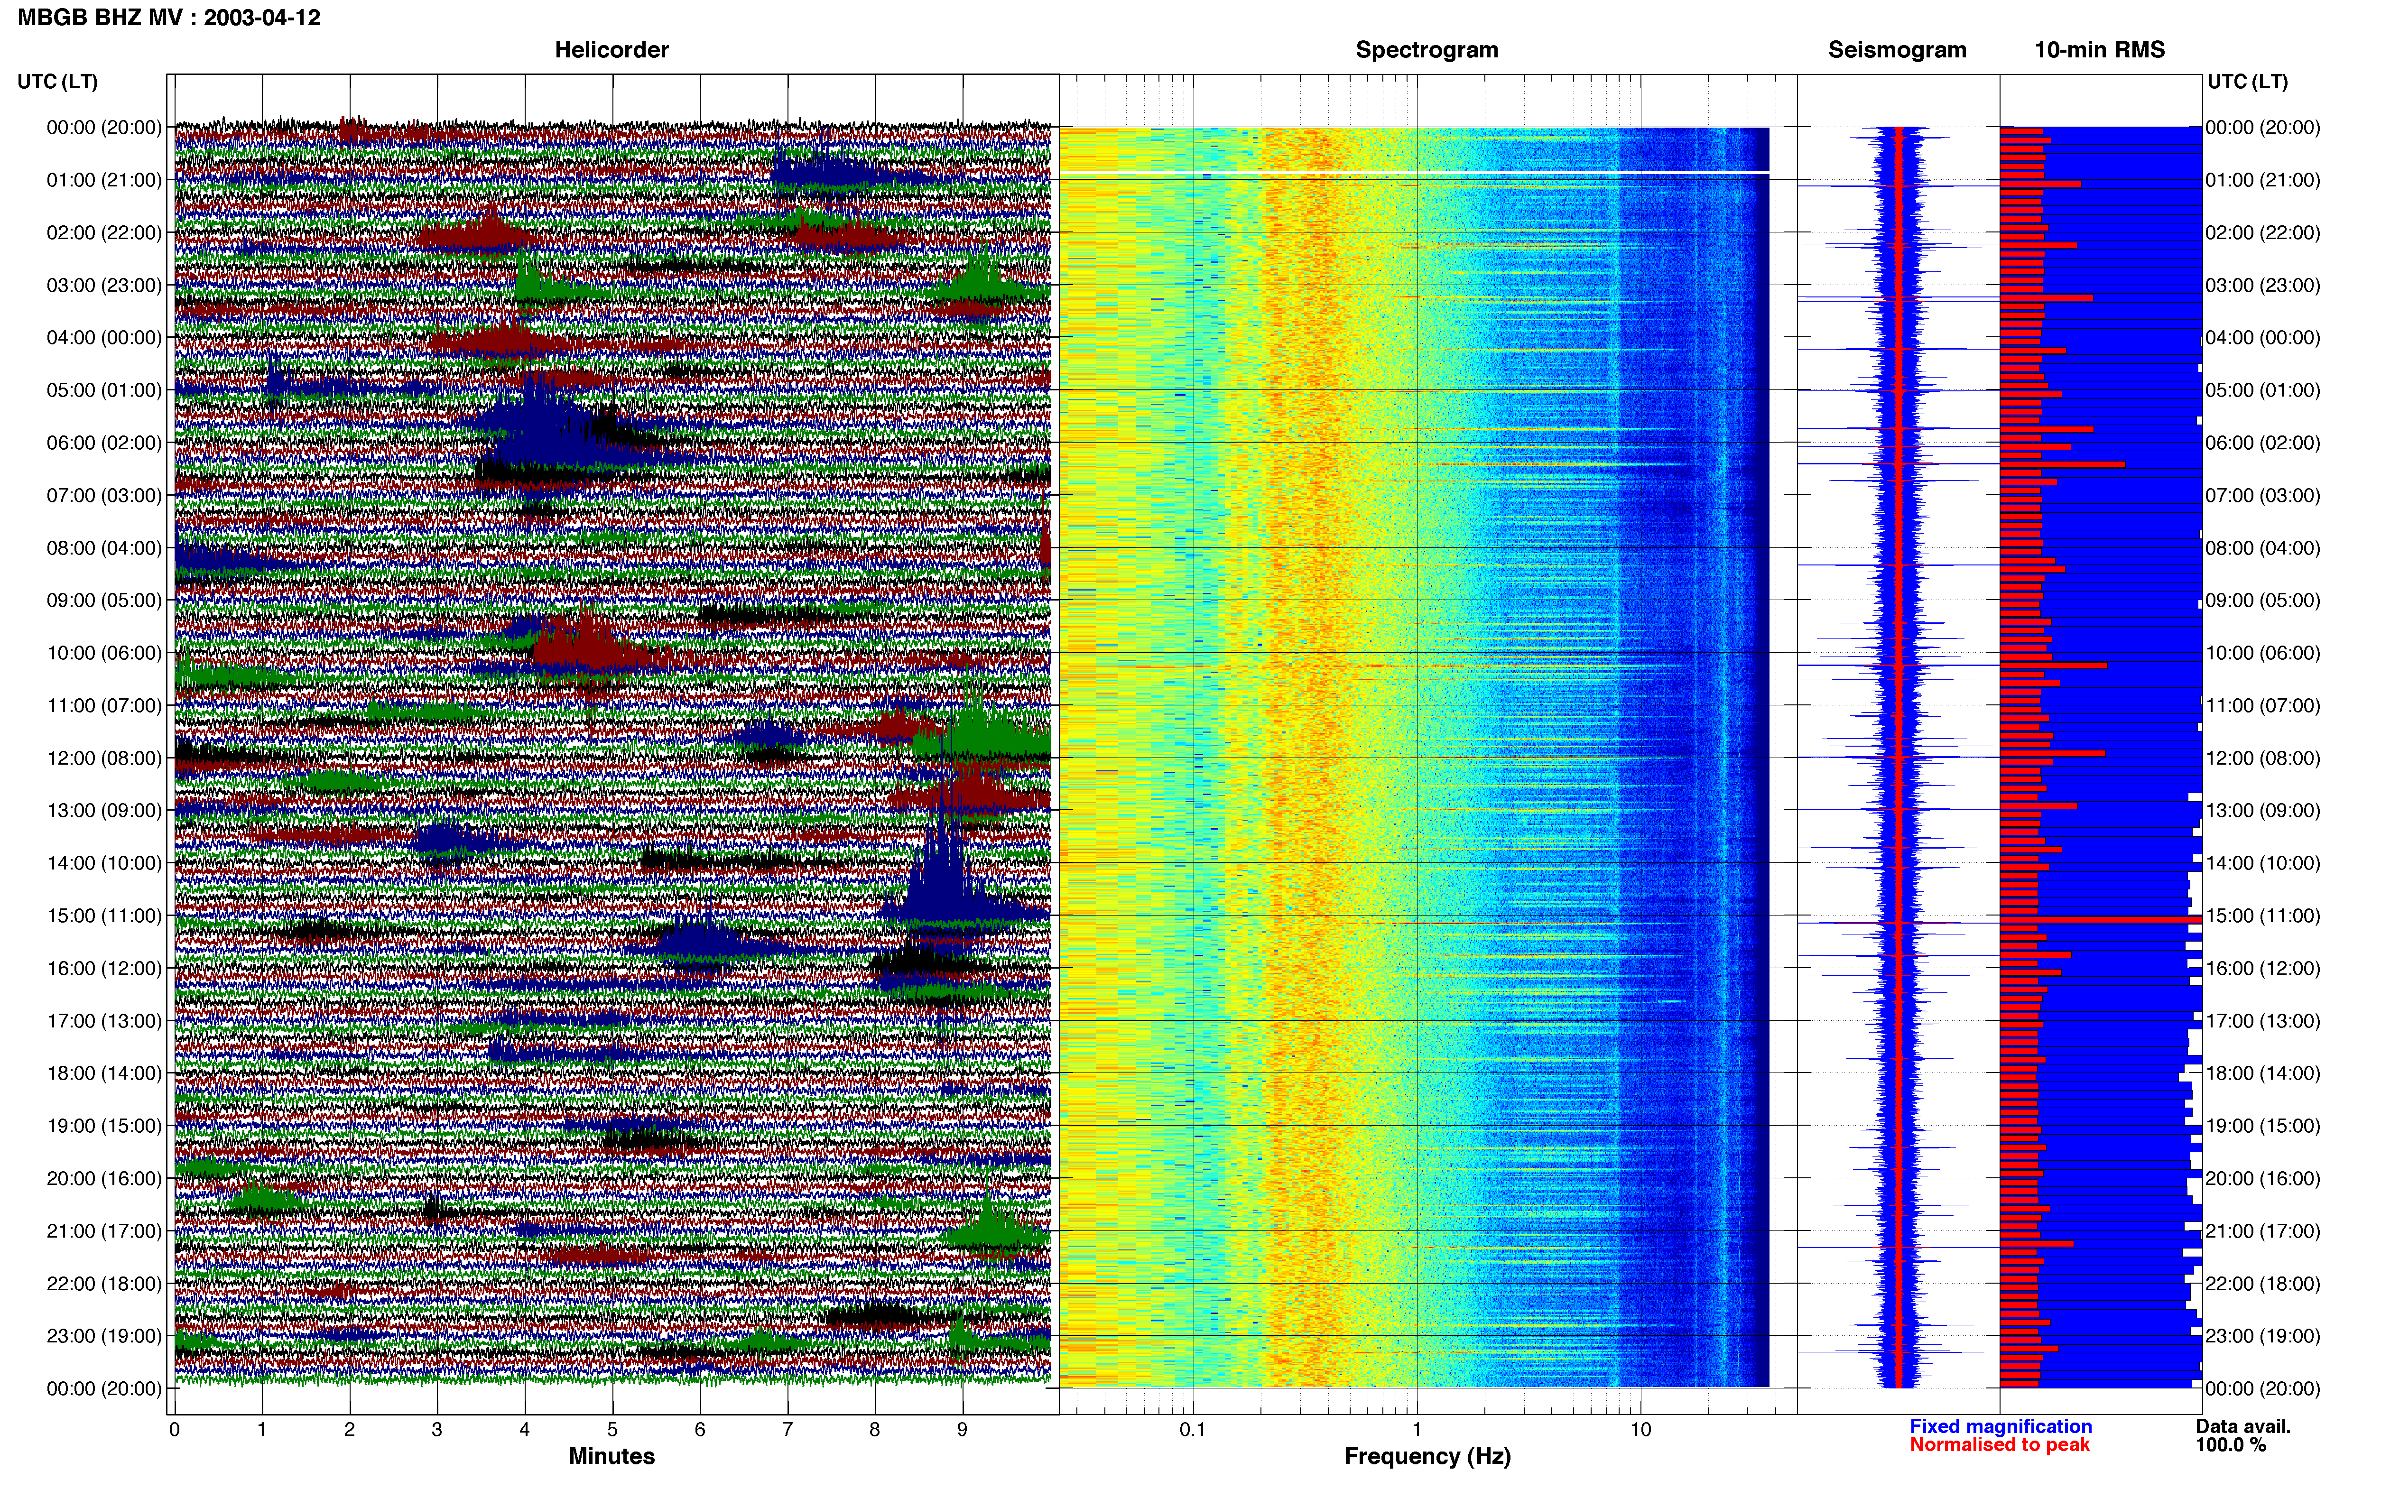Image resolution: width=2381 pixels, height=1489 pixels.
Task: Click the "10-min RMS" panel heading
Action: pos(2099,50)
